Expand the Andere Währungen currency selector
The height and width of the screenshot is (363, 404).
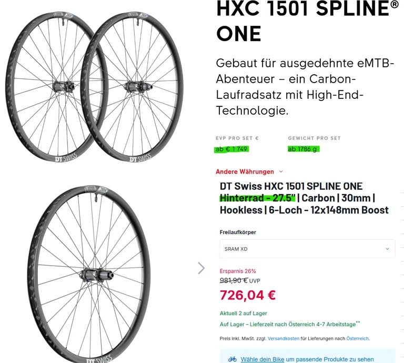coord(245,172)
